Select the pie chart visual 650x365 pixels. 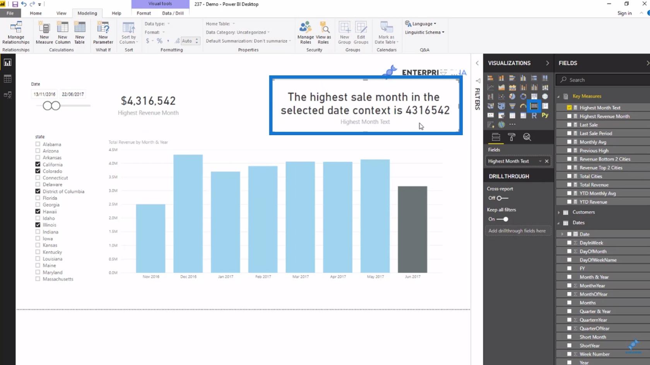tap(512, 97)
